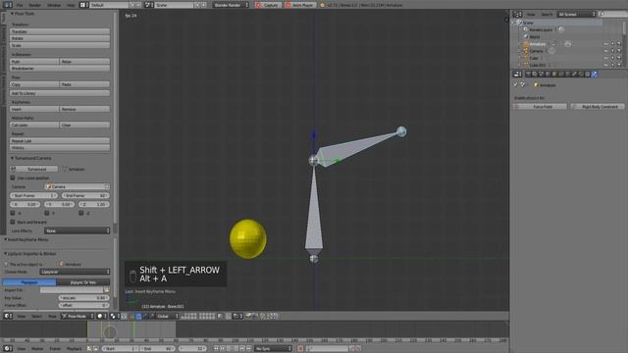The image size is (628, 353).
Task: Click the Import File path field
Action: click(x=72, y=290)
